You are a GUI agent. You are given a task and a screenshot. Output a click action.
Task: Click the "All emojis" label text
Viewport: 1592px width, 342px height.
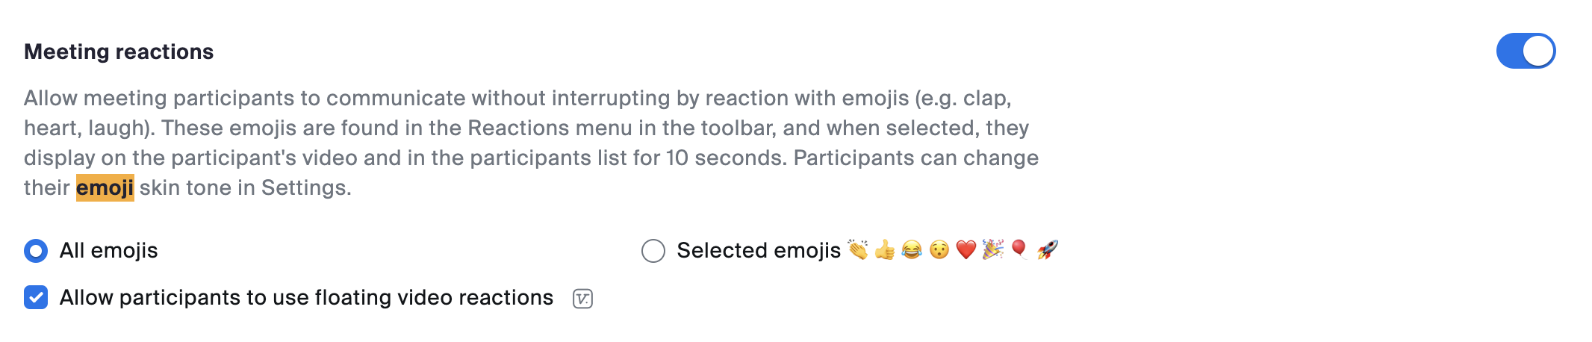coord(108,251)
